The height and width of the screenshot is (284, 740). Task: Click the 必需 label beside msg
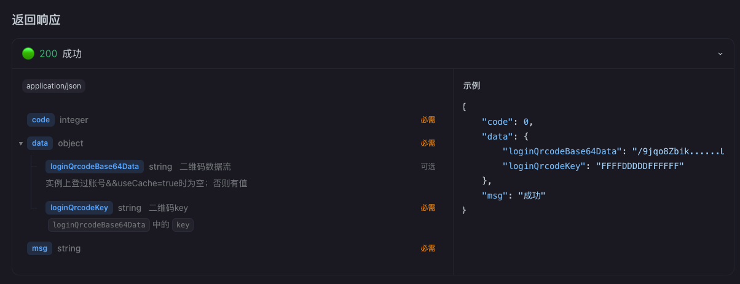[x=428, y=248]
